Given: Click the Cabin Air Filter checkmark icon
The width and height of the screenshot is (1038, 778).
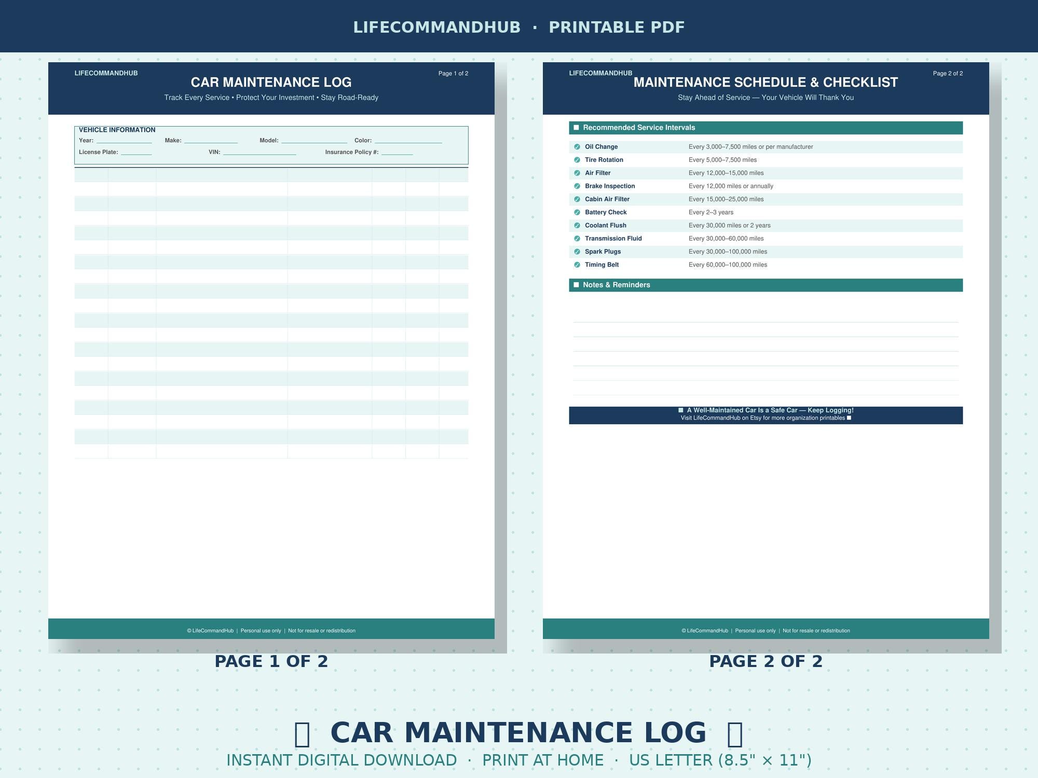Looking at the screenshot, I should 577,199.
